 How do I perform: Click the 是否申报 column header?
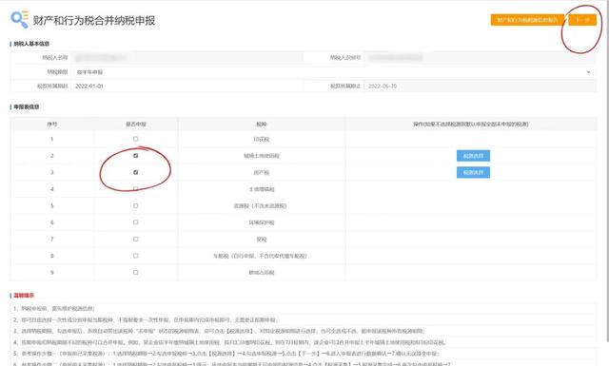[x=135, y=125]
